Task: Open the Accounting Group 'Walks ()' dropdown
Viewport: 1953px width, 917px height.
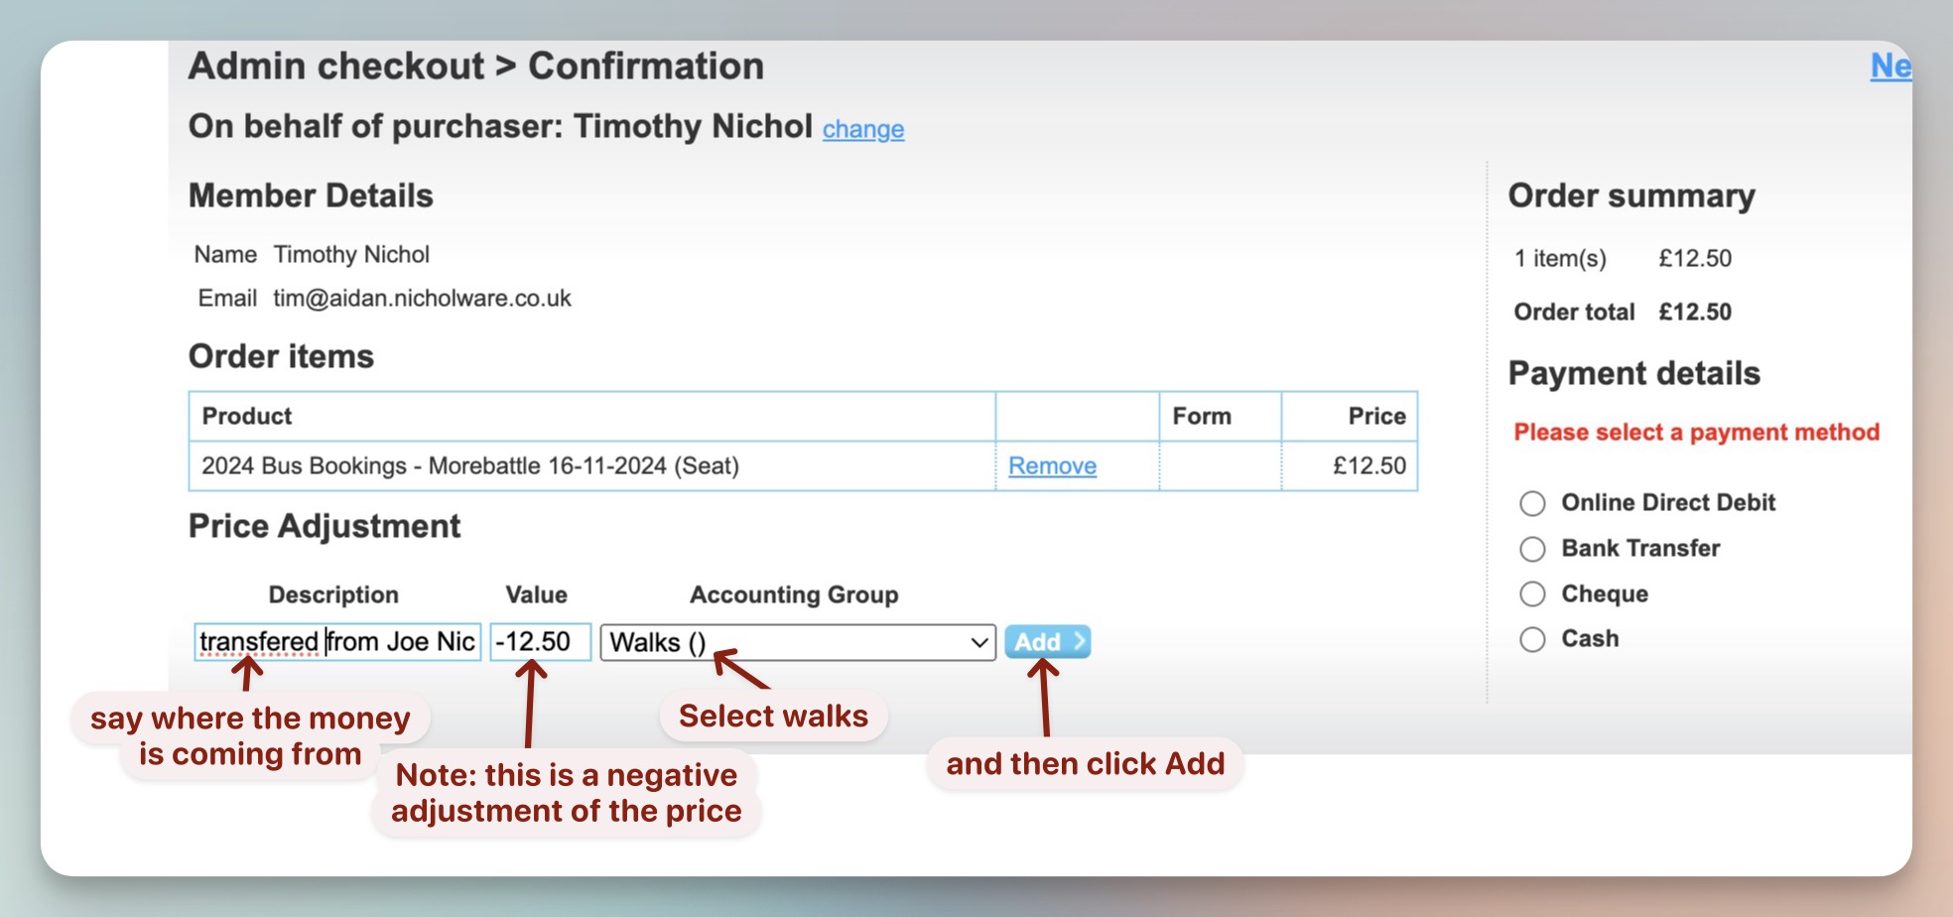Action: point(797,642)
